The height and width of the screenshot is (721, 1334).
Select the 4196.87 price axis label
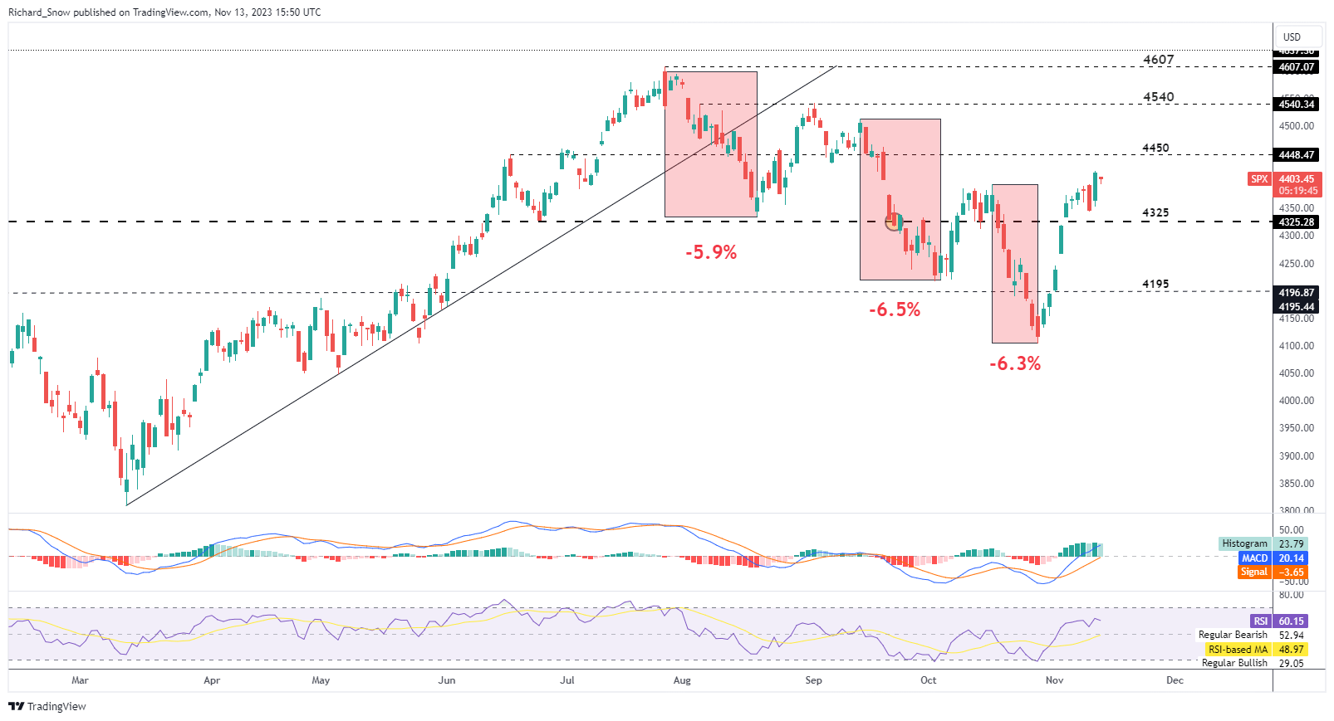coord(1296,293)
